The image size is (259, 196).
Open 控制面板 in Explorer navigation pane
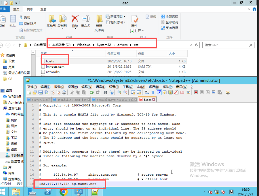[x=12, y=179]
